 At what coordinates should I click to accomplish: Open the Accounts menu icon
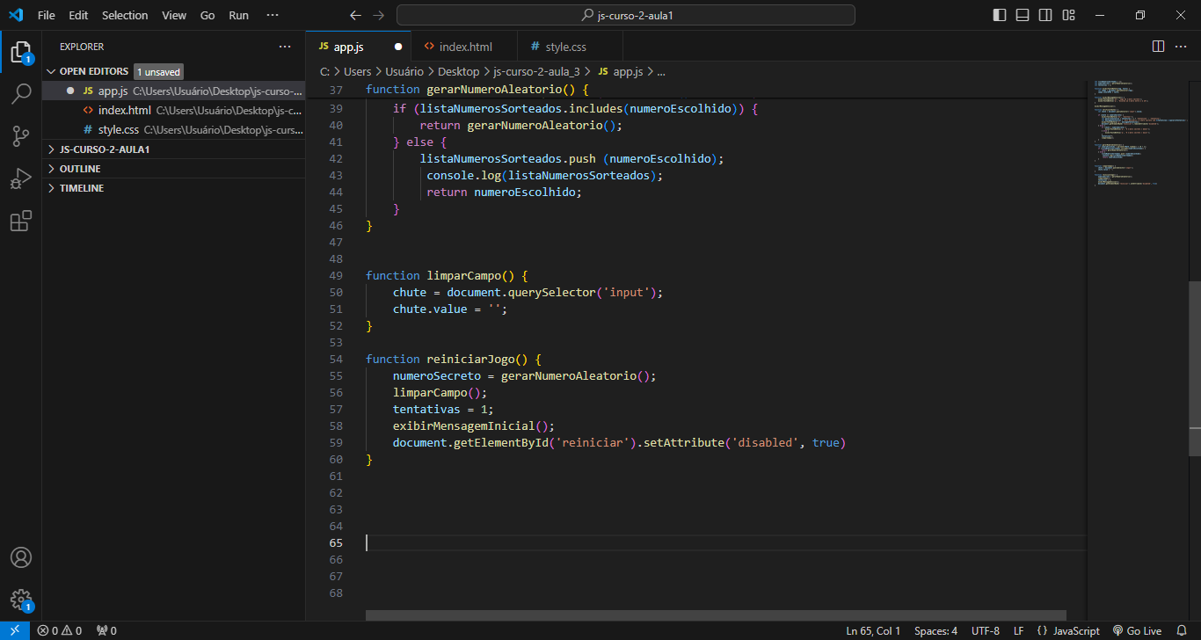coord(21,558)
